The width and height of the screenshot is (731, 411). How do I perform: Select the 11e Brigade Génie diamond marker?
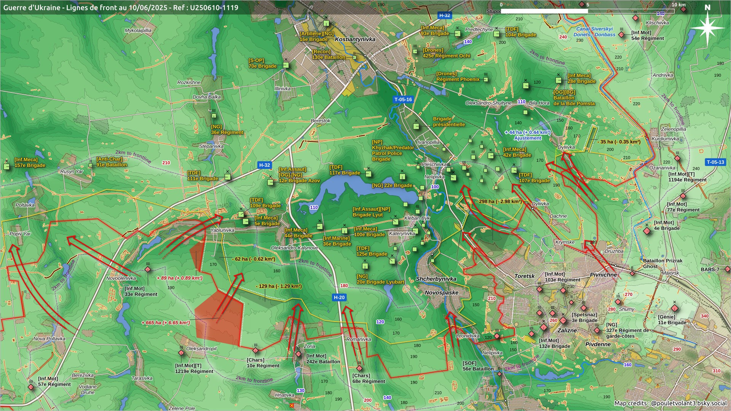674,308
